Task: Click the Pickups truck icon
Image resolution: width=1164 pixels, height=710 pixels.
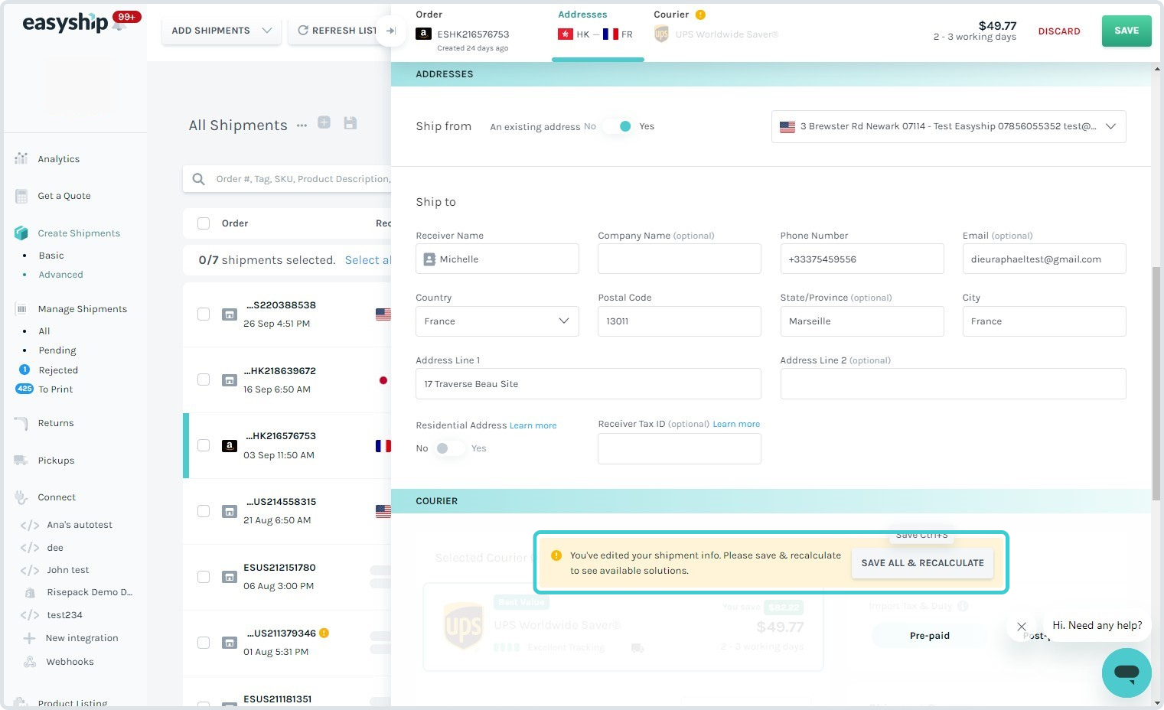Action: (21, 461)
